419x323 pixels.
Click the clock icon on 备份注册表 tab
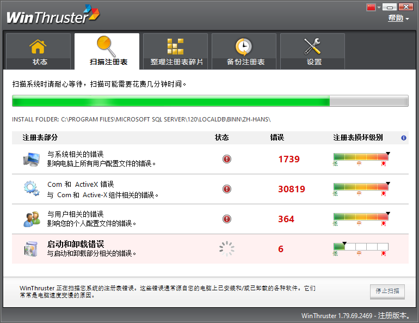(x=243, y=46)
